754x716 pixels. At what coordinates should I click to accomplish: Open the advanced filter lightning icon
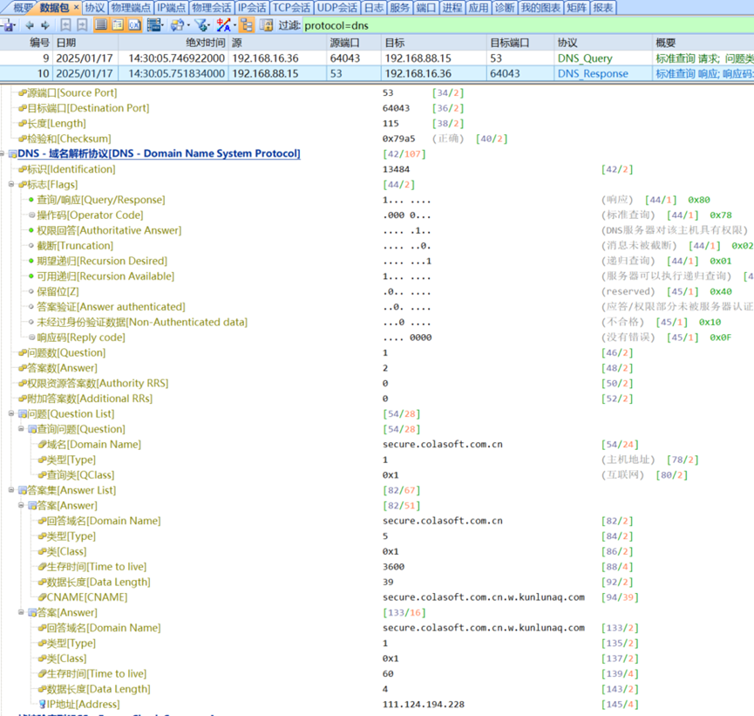coord(221,25)
